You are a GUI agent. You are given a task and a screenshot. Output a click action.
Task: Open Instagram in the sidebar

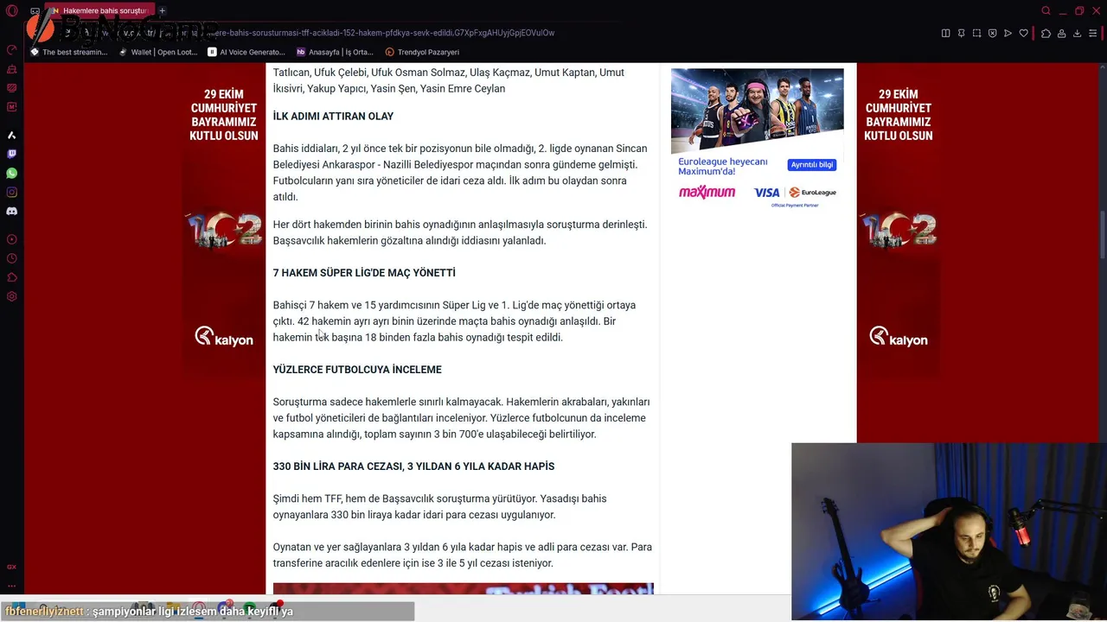tap(11, 193)
